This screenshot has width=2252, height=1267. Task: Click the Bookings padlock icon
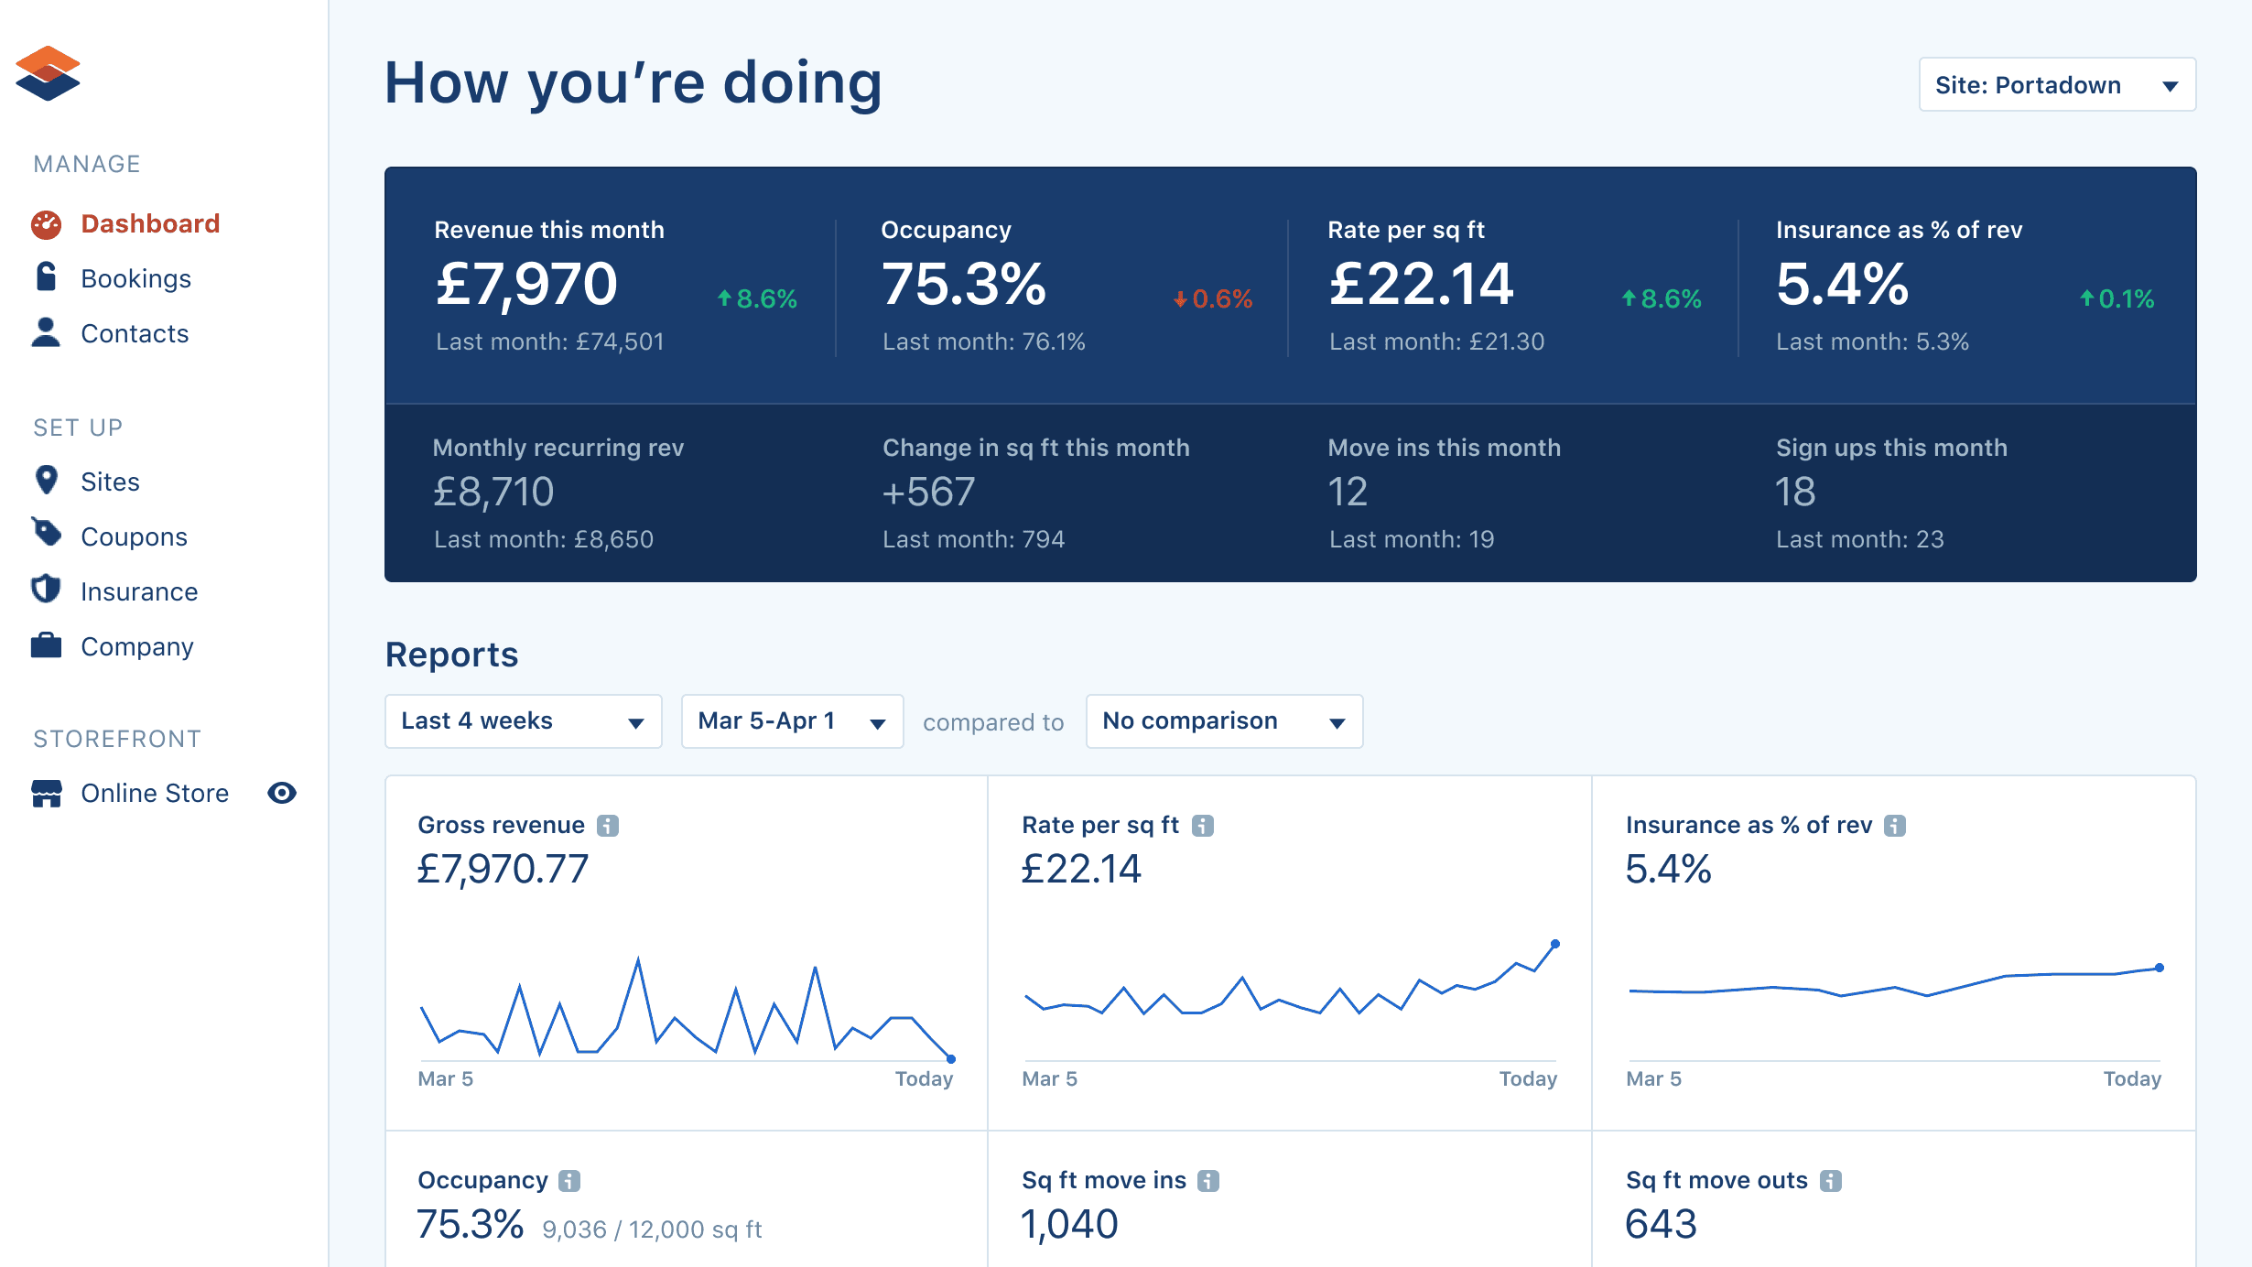tap(46, 276)
